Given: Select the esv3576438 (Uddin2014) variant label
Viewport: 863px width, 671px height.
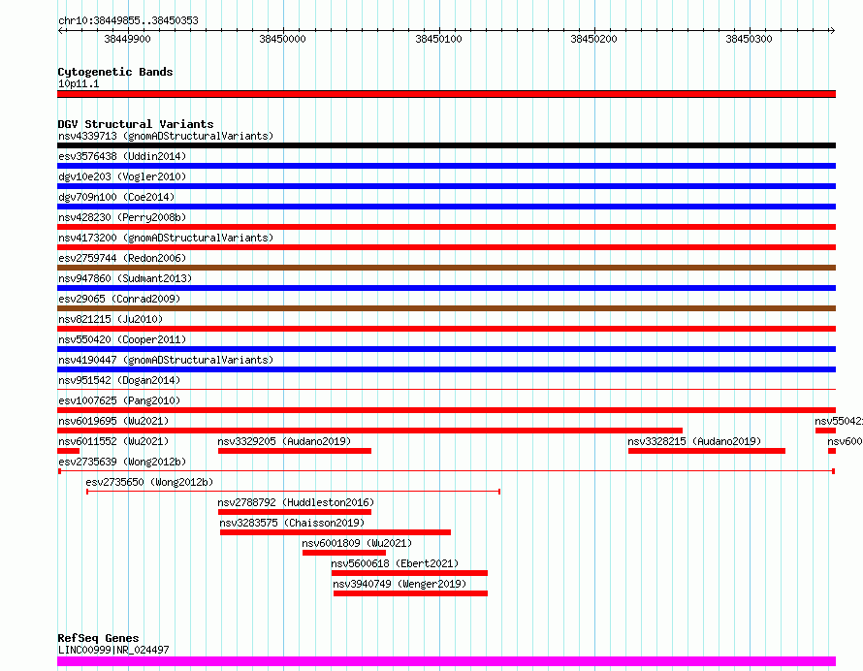Looking at the screenshot, I should tap(122, 156).
